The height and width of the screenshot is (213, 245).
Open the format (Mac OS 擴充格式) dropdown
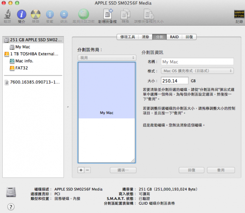pyautogui.click(x=198, y=71)
